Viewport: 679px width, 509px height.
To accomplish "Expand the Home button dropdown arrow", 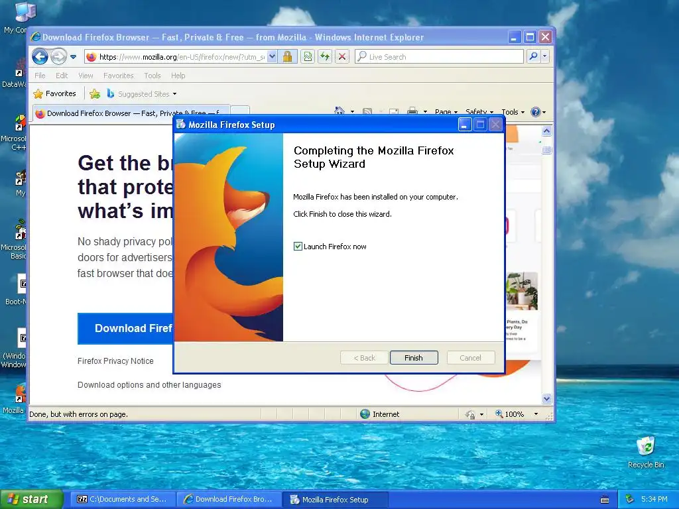I will [x=352, y=111].
